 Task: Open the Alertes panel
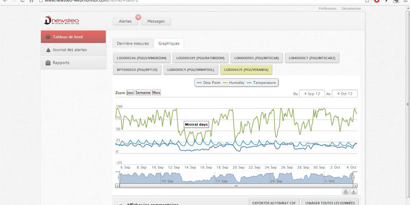125,22
